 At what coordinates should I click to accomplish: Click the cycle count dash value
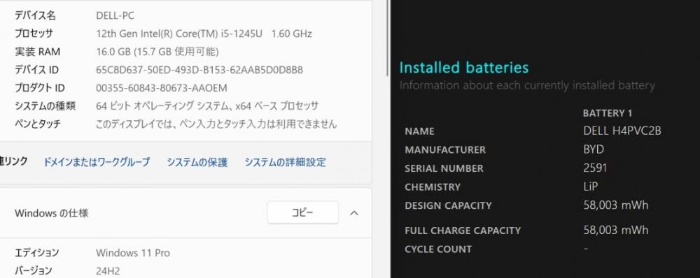pyautogui.click(x=586, y=249)
